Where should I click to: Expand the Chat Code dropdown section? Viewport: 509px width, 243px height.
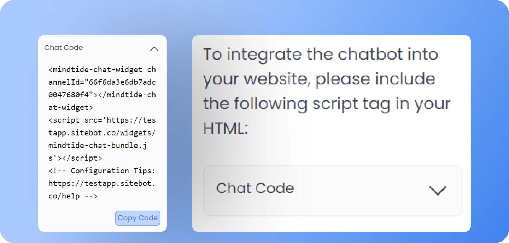tap(332, 191)
